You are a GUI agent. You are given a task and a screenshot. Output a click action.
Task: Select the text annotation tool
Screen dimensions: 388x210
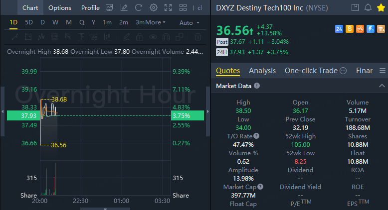coord(94,37)
